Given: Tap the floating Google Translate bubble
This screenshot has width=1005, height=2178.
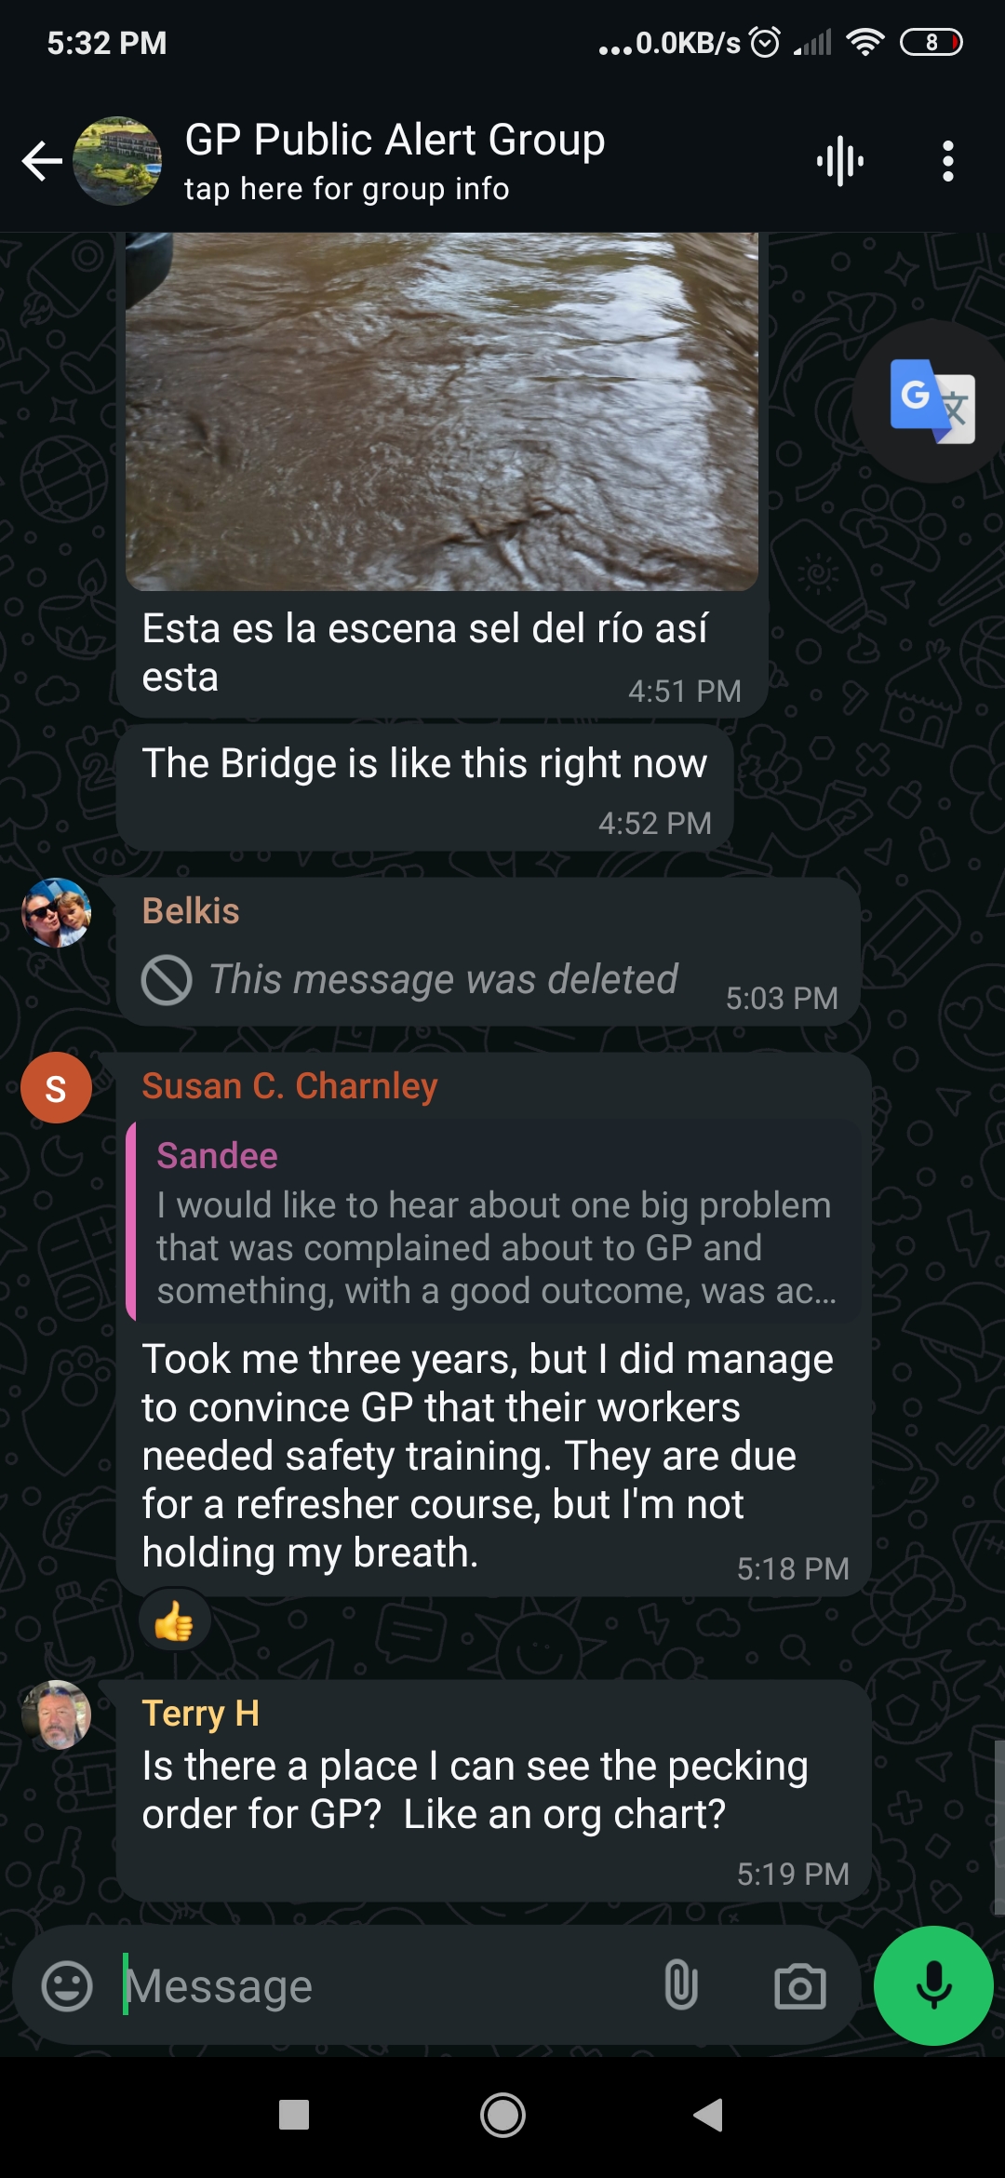Looking at the screenshot, I should (x=931, y=401).
